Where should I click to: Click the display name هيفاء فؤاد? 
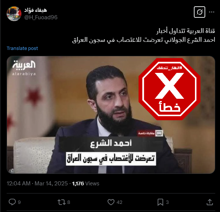pos(35,10)
